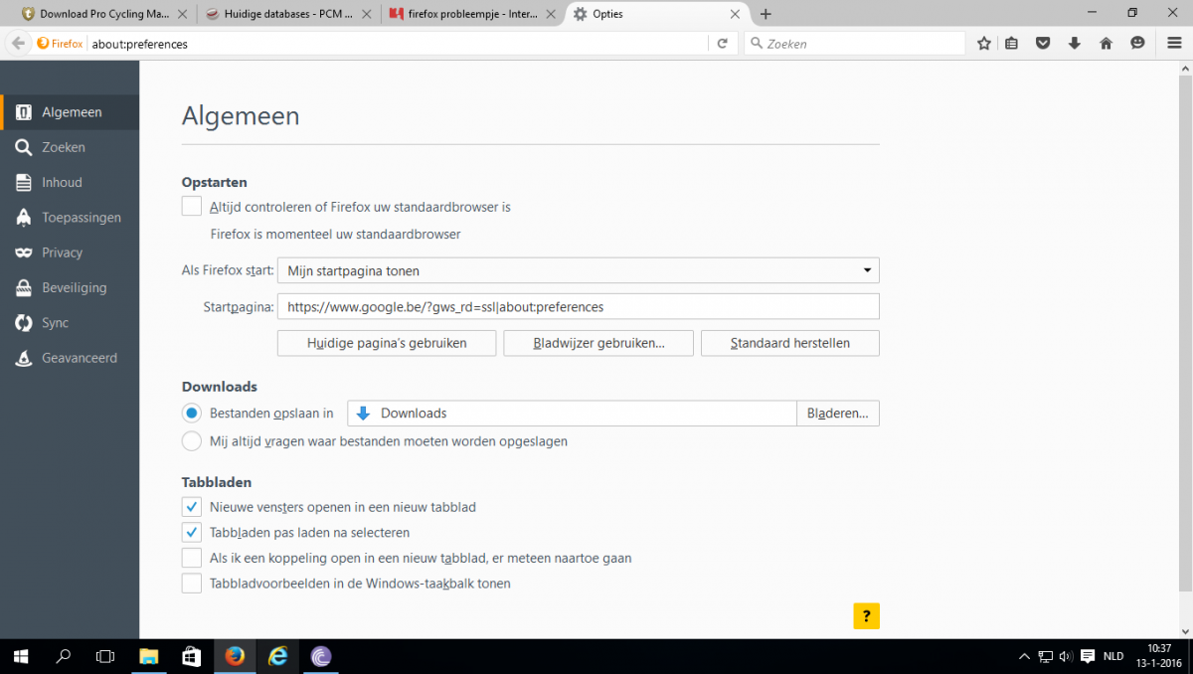
Task: Open Windows Store from taskbar
Action: (192, 656)
